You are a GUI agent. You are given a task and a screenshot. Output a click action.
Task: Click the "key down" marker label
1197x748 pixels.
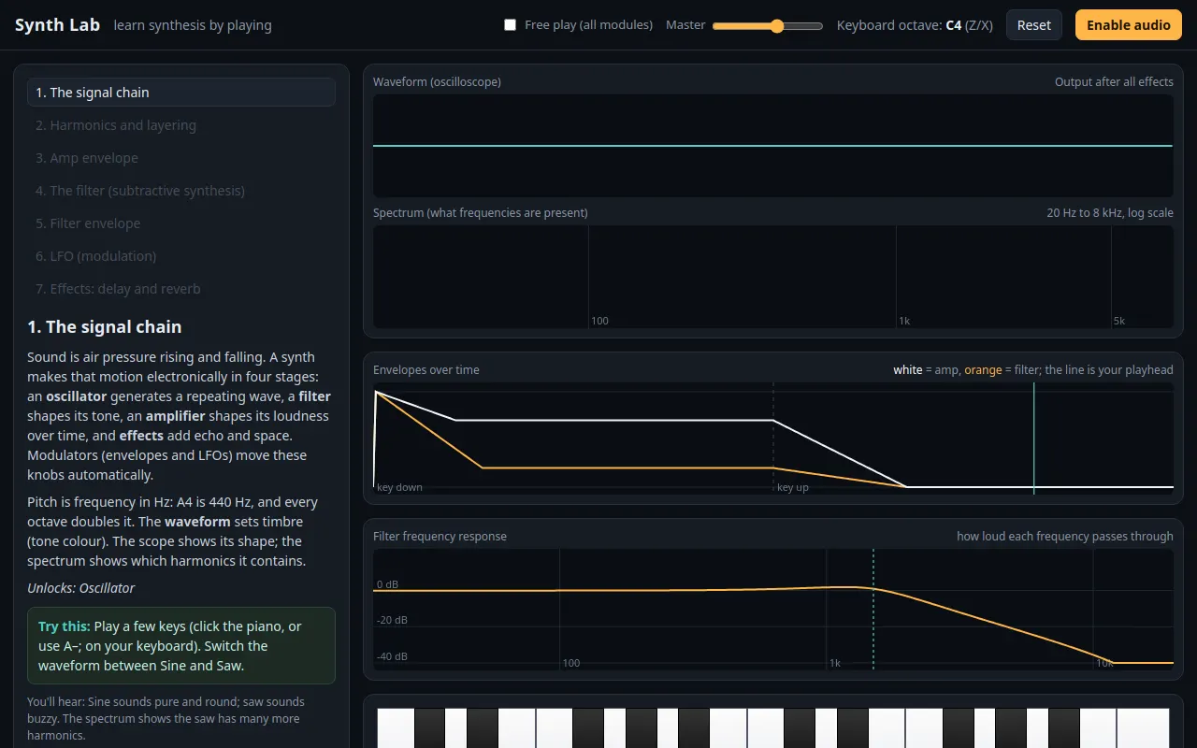click(399, 487)
